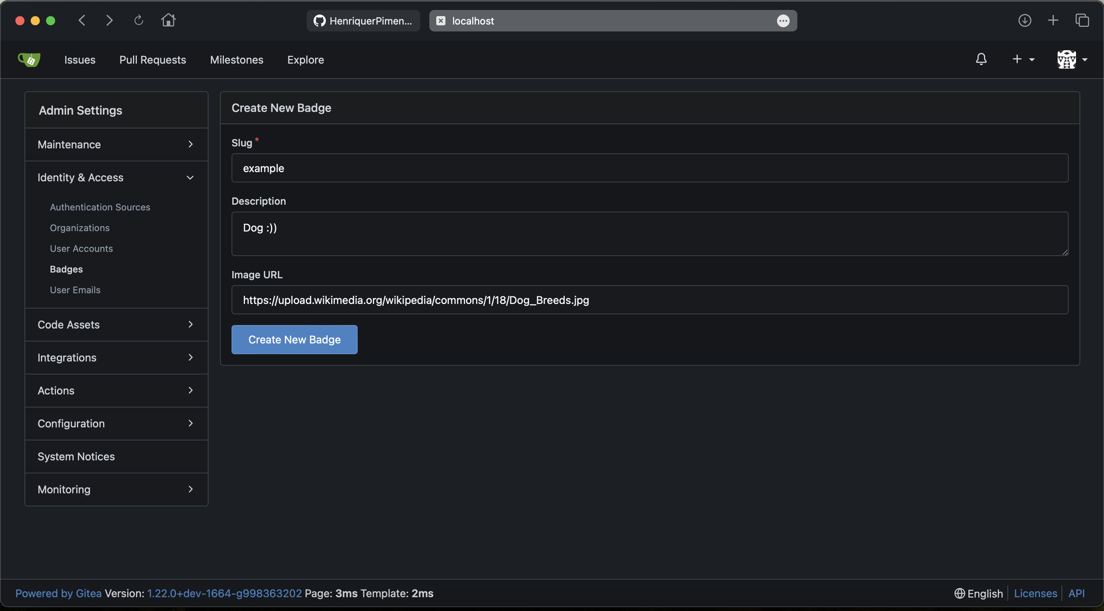Close the localhost tab with X icon
1104x611 pixels.
pyautogui.click(x=440, y=21)
